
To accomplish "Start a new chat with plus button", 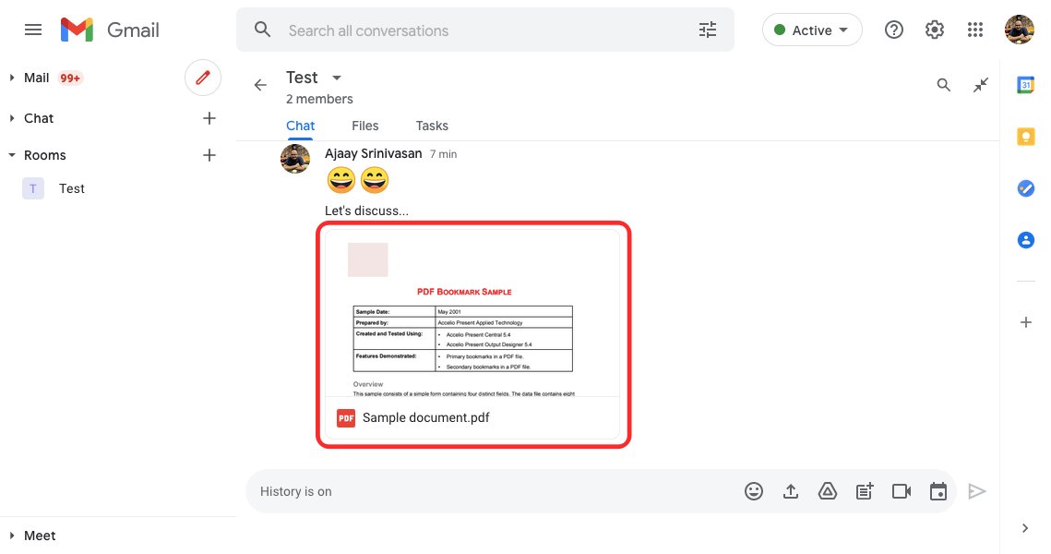I will (209, 118).
